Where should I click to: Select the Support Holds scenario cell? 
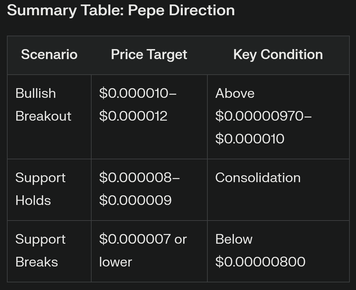[40, 189]
